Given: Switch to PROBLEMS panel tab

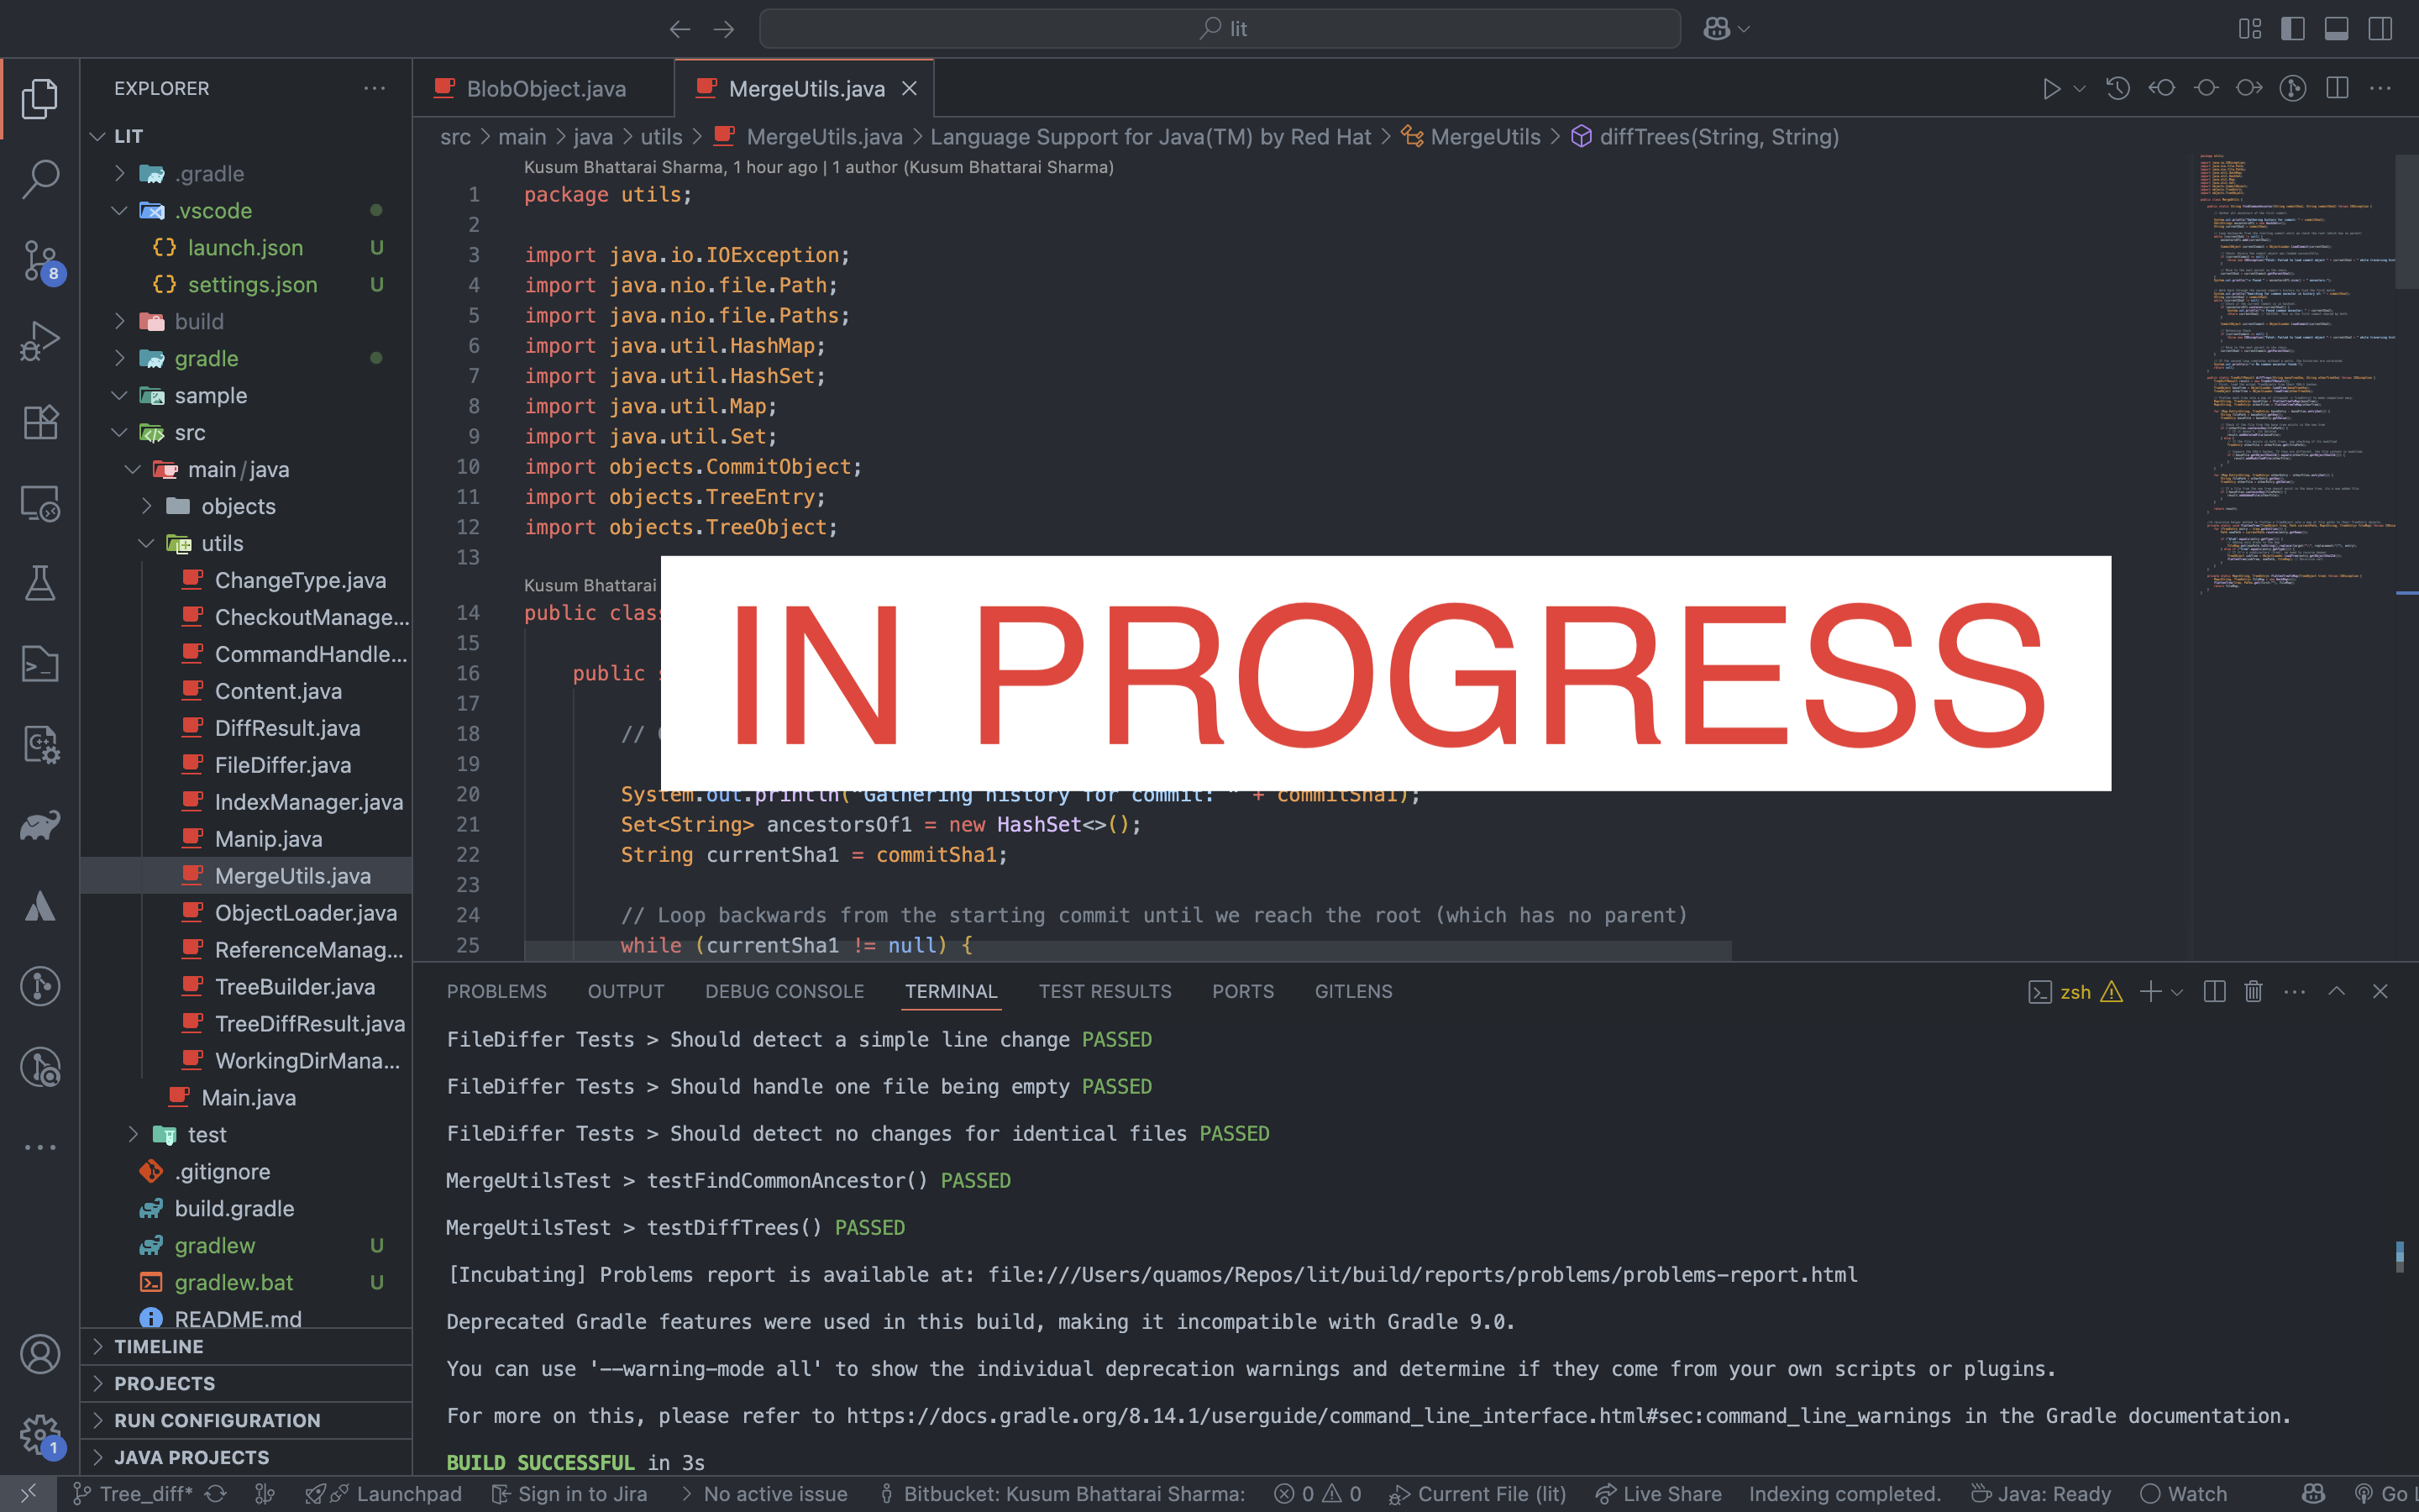Looking at the screenshot, I should tap(496, 991).
